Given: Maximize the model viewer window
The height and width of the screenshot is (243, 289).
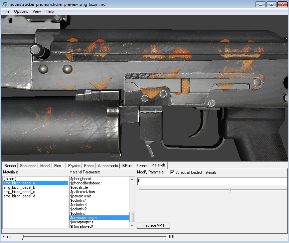Looking at the screenshot, I should point(271,4).
